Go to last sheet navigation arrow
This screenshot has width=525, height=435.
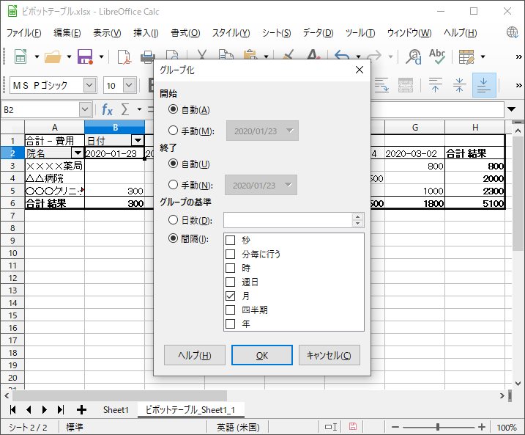[x=61, y=409]
